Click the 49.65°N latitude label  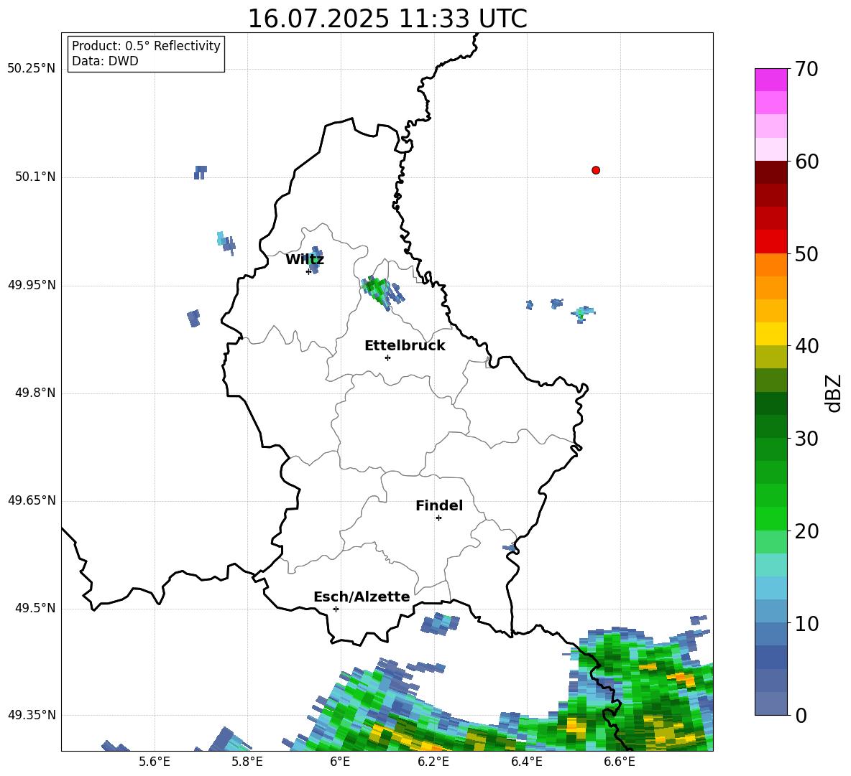click(x=32, y=500)
